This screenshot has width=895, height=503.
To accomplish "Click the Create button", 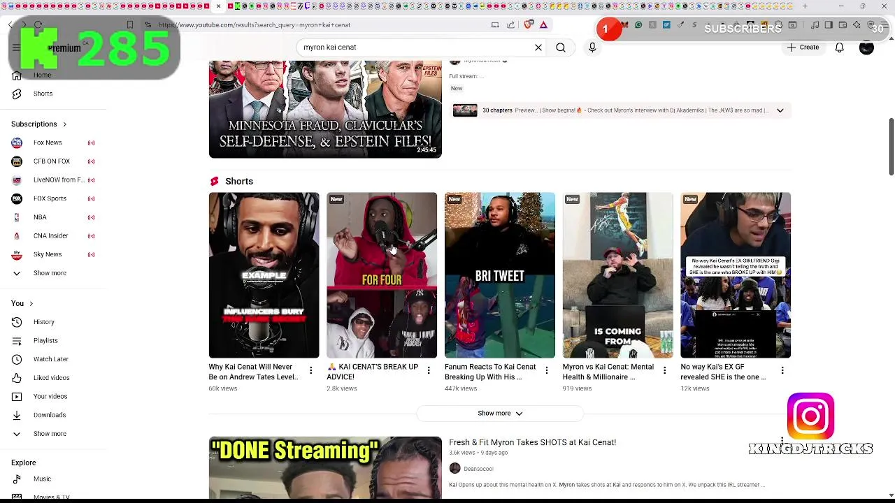I will click(x=803, y=48).
